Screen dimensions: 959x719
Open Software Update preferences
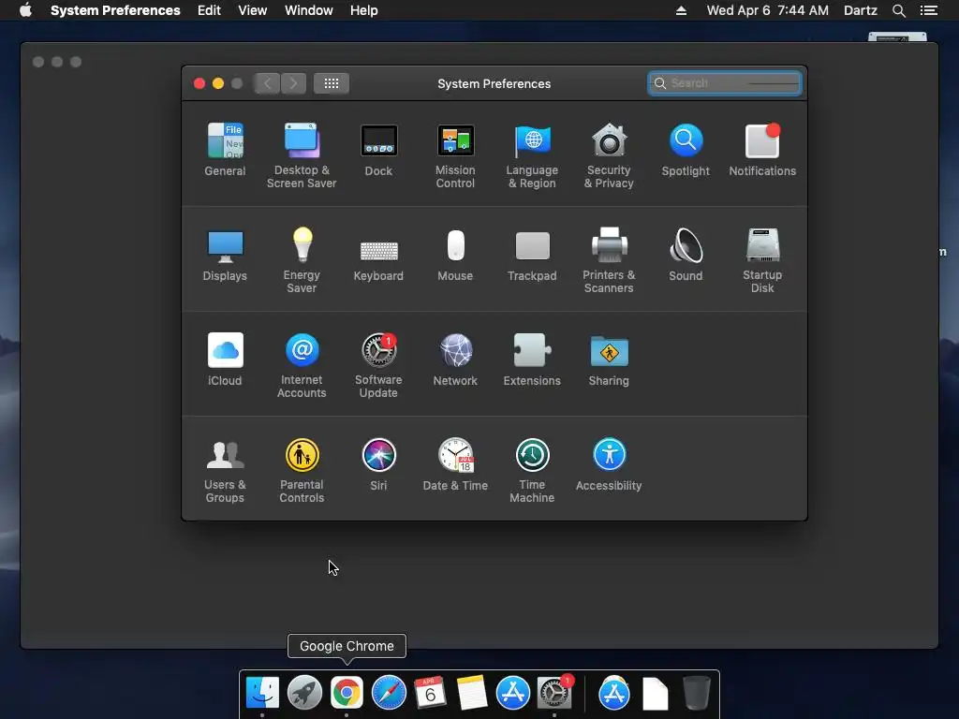coord(378,366)
